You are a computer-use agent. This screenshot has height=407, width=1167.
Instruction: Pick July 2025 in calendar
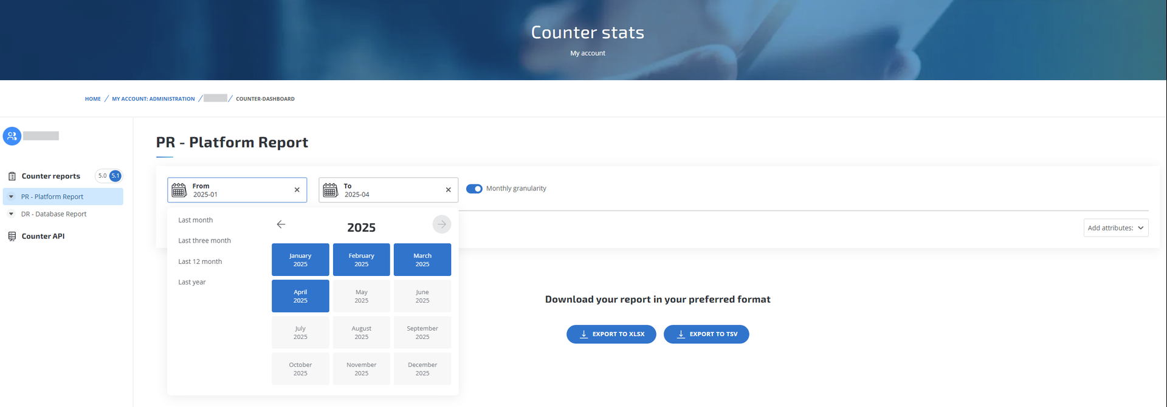point(300,332)
